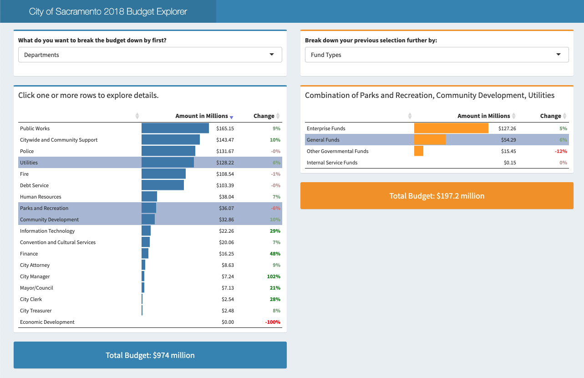Select the Citywide and Community Support row

(x=150, y=140)
